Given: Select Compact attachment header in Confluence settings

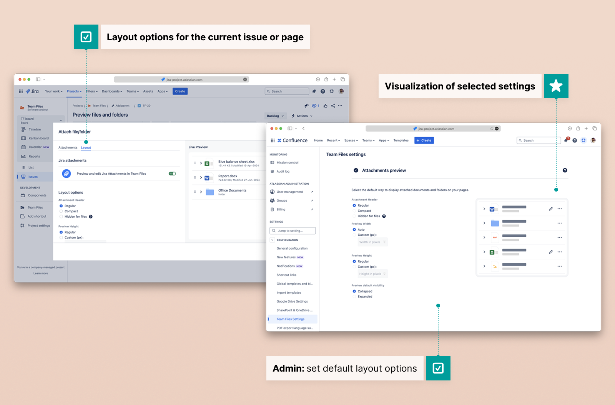Looking at the screenshot, I should click(x=354, y=211).
